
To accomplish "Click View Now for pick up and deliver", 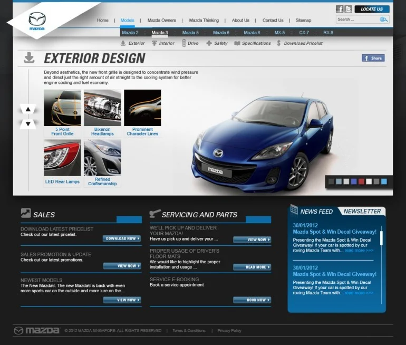I will [x=252, y=239].
